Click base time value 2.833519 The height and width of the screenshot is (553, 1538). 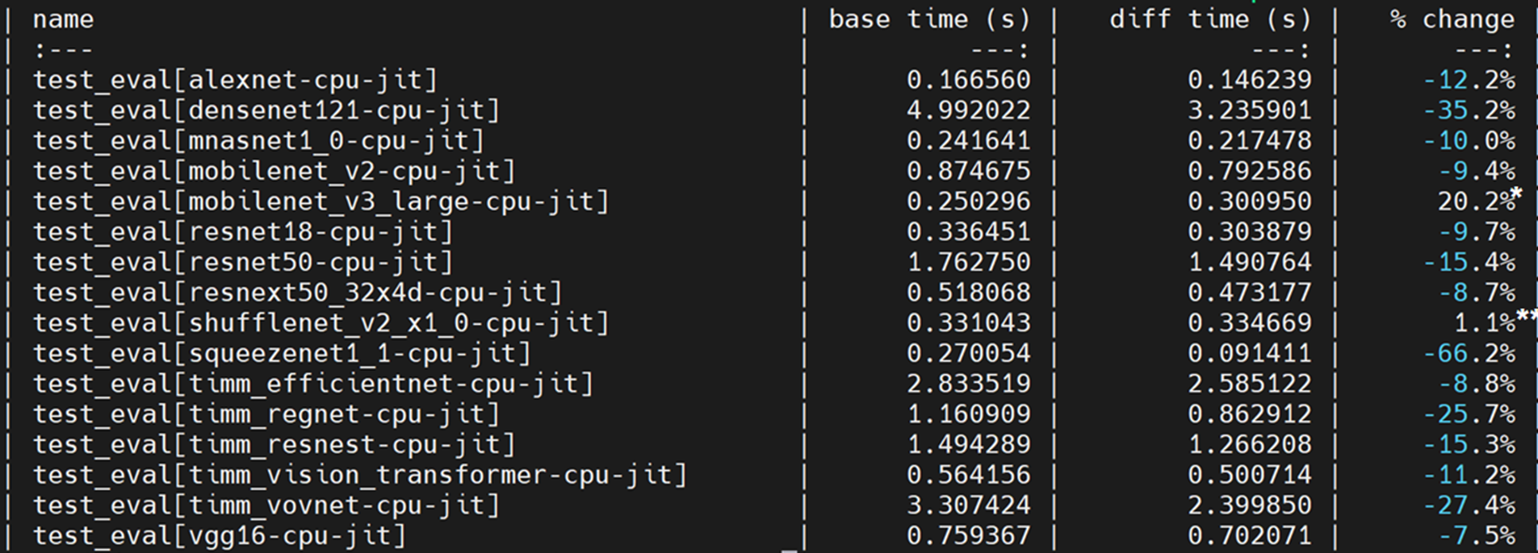968,384
